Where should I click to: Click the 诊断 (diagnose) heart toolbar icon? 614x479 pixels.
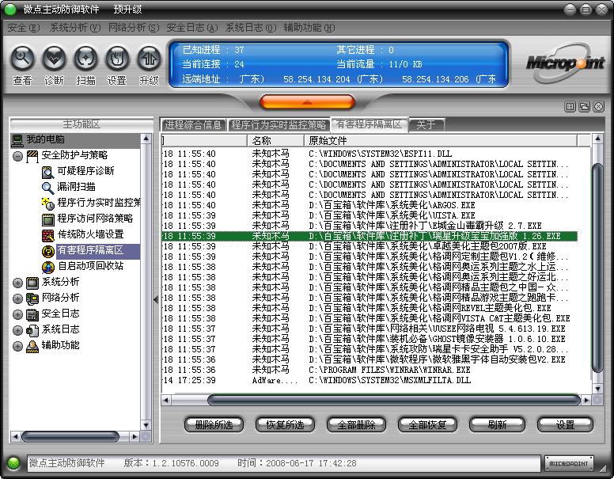[54, 59]
